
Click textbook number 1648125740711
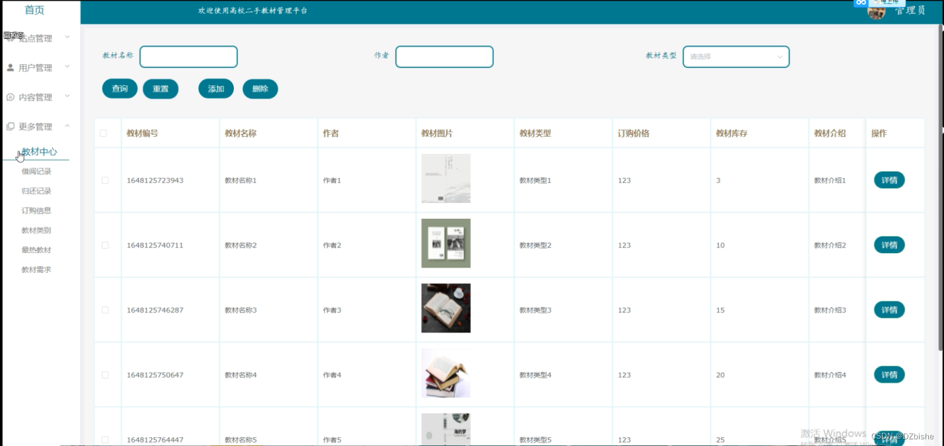[x=155, y=245]
